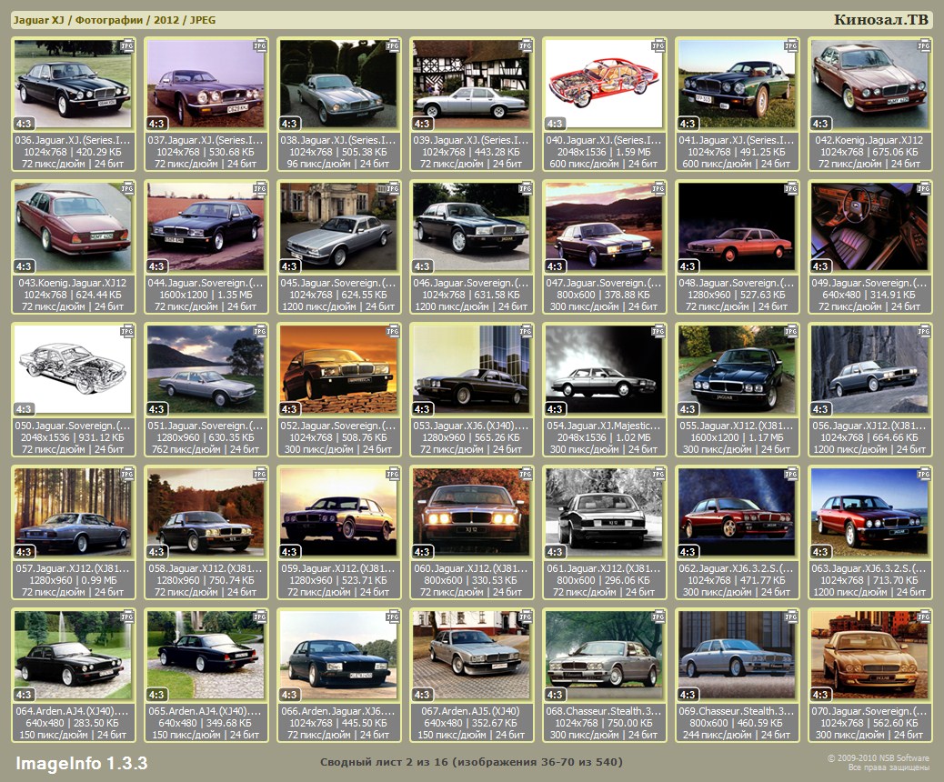Open thumbnail 060 with headlights on

click(x=471, y=512)
